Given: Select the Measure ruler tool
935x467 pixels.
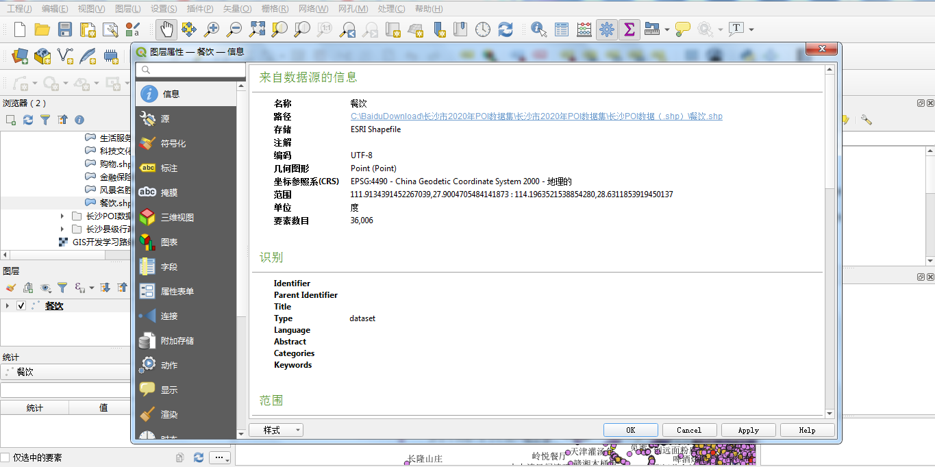Looking at the screenshot, I should (651, 29).
